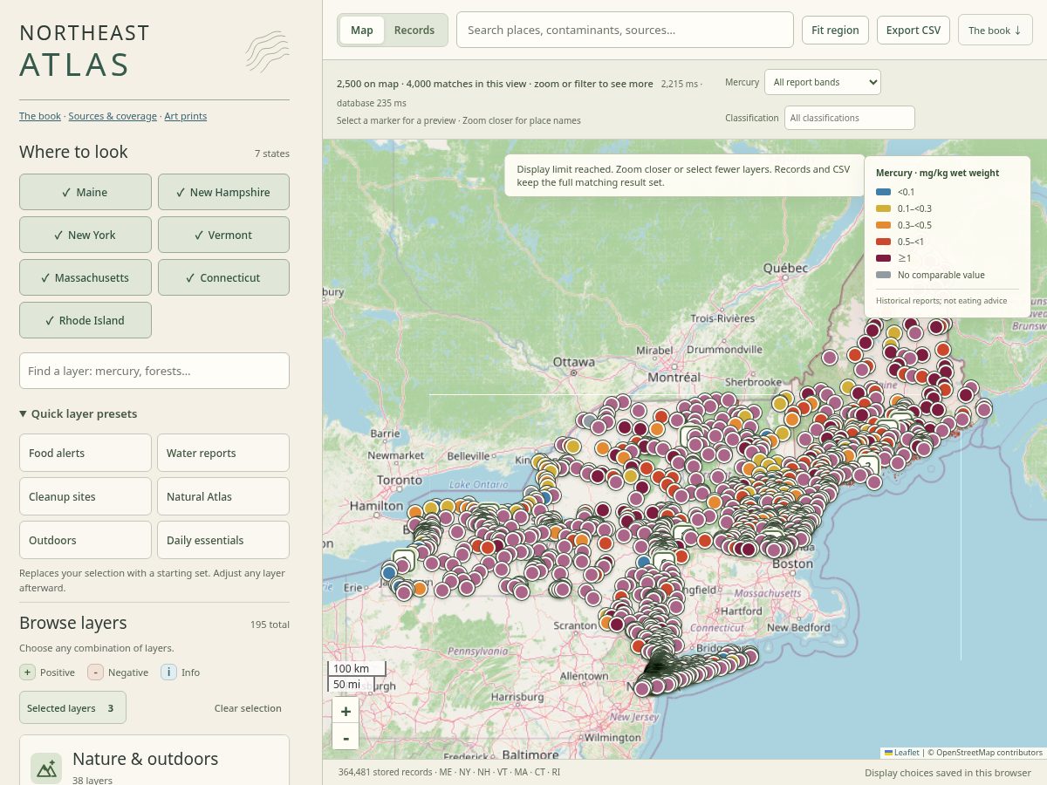Screen dimensions: 1047x785
Task: Toggle the New Hampshire state filter
Action: click(223, 192)
